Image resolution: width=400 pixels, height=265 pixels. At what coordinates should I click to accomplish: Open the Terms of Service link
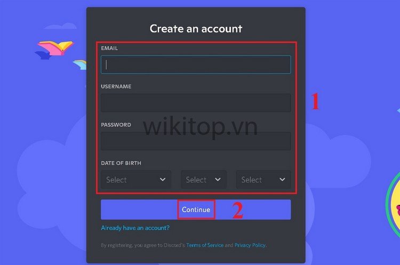(205, 245)
